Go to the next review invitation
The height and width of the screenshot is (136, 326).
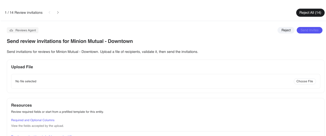coord(58,12)
